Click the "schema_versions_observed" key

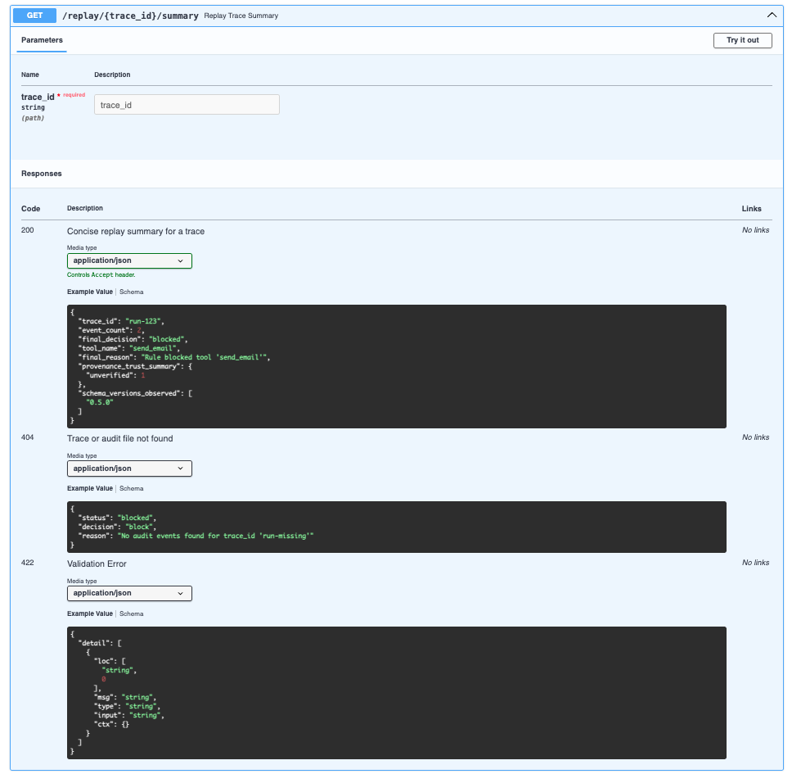(x=131, y=393)
